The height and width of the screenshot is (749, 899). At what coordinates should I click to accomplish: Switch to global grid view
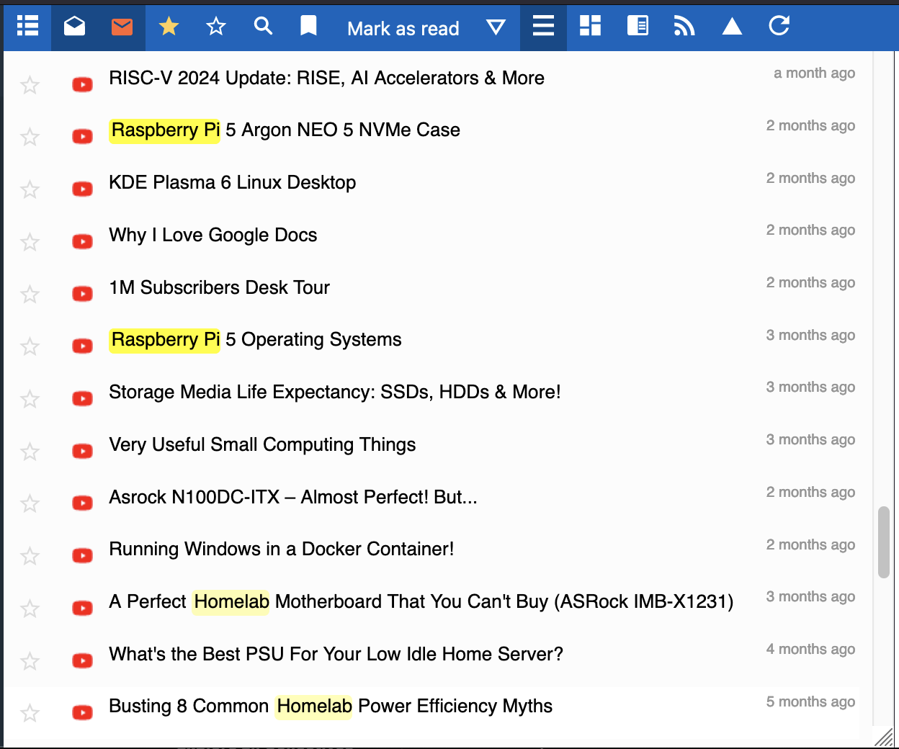click(590, 27)
